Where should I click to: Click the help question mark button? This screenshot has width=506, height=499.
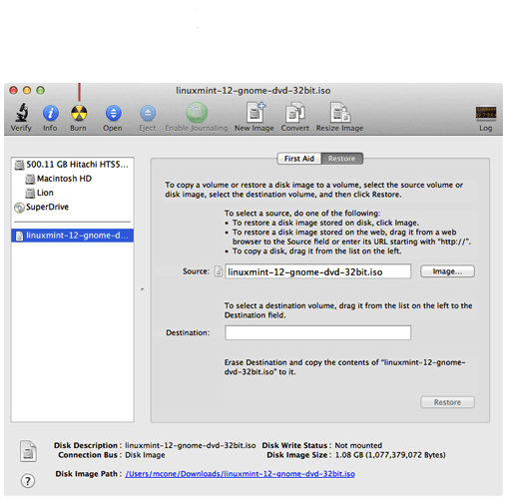coord(28,481)
